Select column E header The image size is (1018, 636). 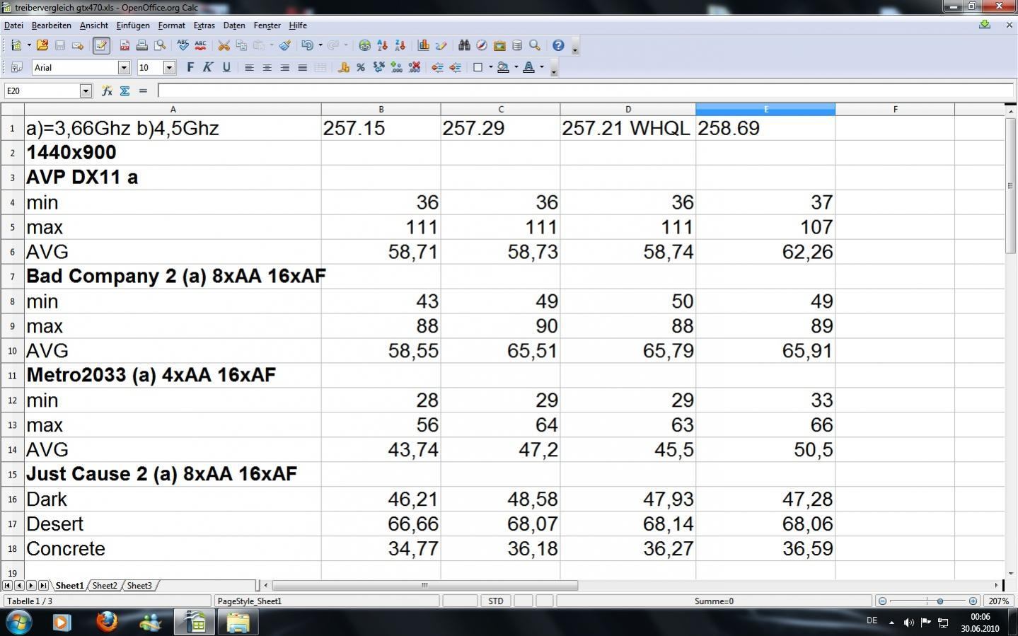click(x=765, y=109)
